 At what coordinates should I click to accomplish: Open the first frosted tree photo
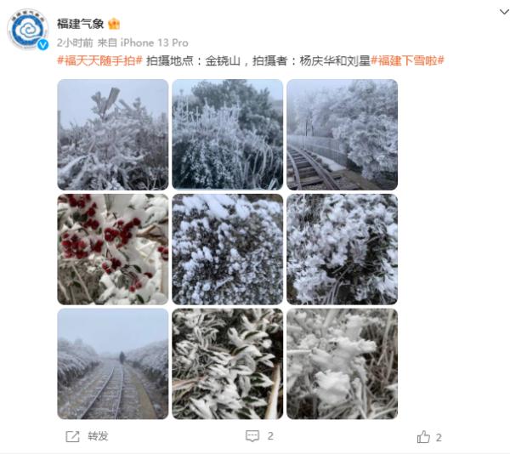[113, 134]
